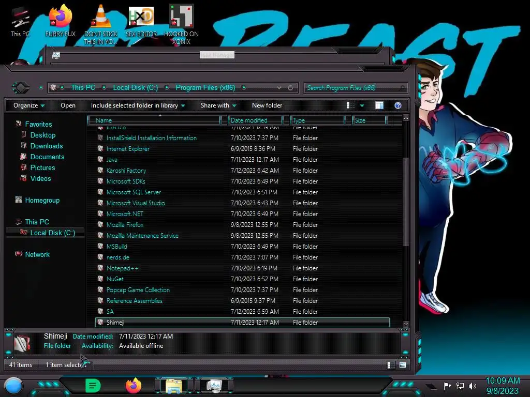Click scroll down arrow of file list
The image size is (530, 397).
406,325
